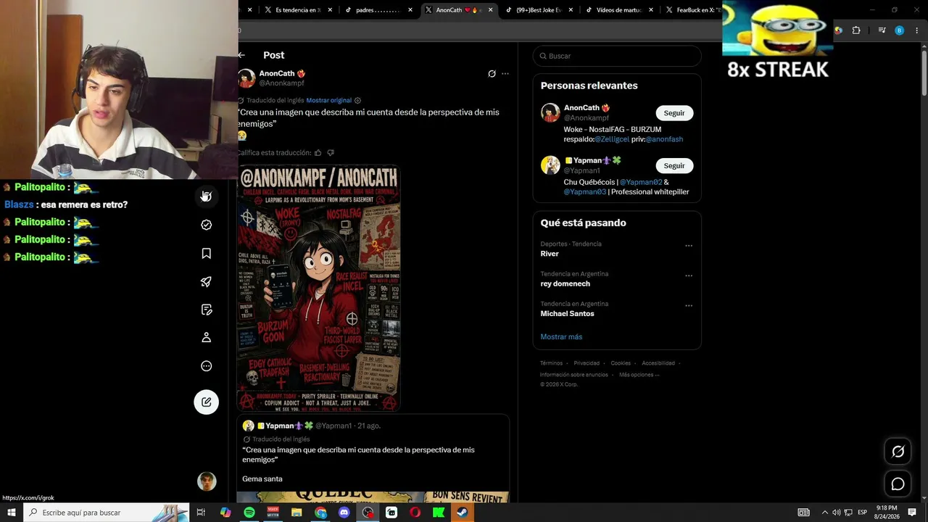The image size is (928, 522).
Task: Open the Privacidad footer link
Action: (x=587, y=363)
